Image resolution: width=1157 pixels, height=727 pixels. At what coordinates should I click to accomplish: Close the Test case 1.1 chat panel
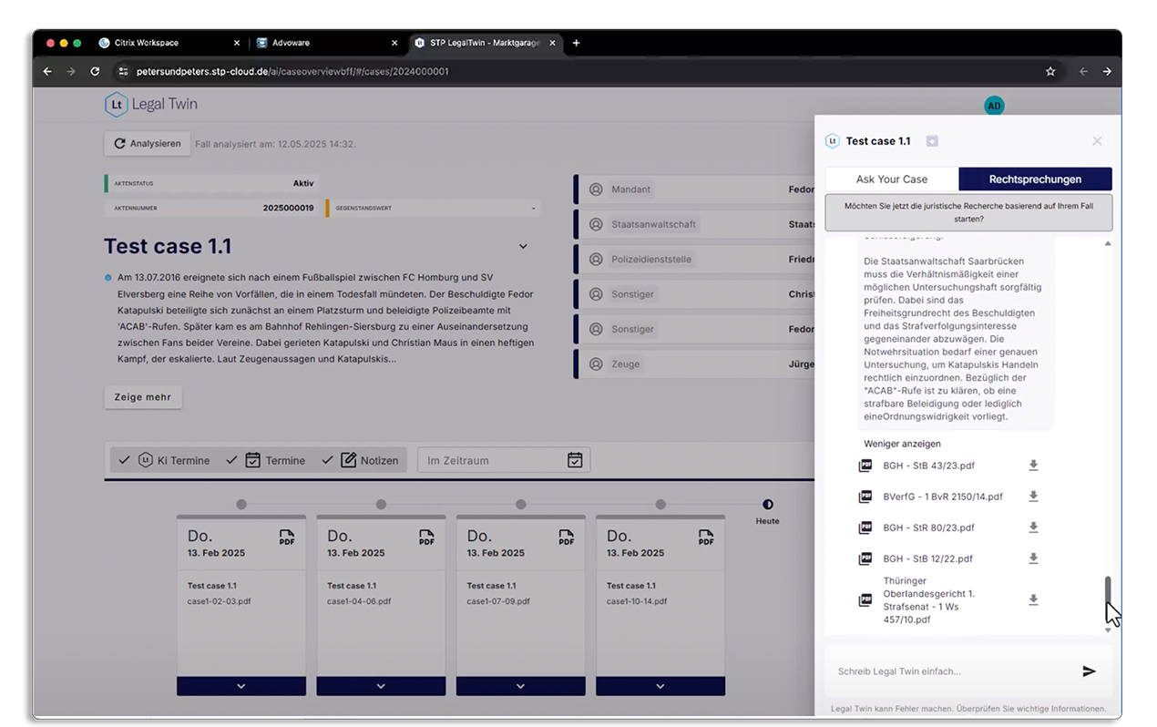coord(1097,140)
